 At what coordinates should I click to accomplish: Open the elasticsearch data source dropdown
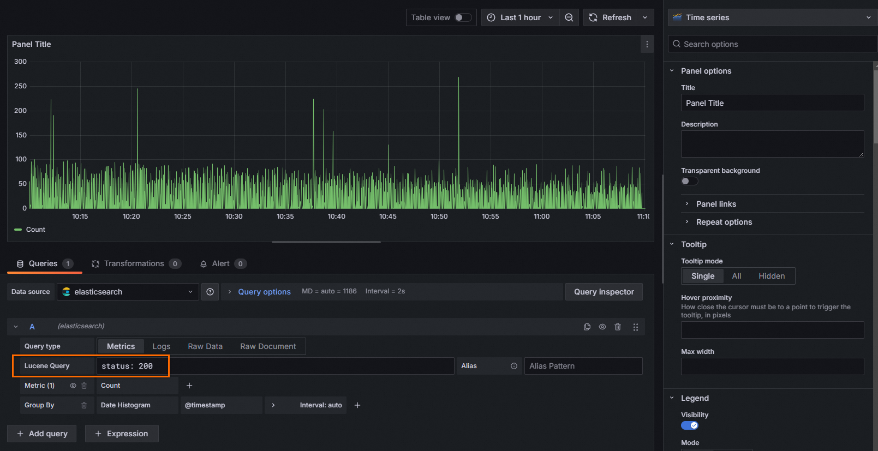(x=128, y=292)
